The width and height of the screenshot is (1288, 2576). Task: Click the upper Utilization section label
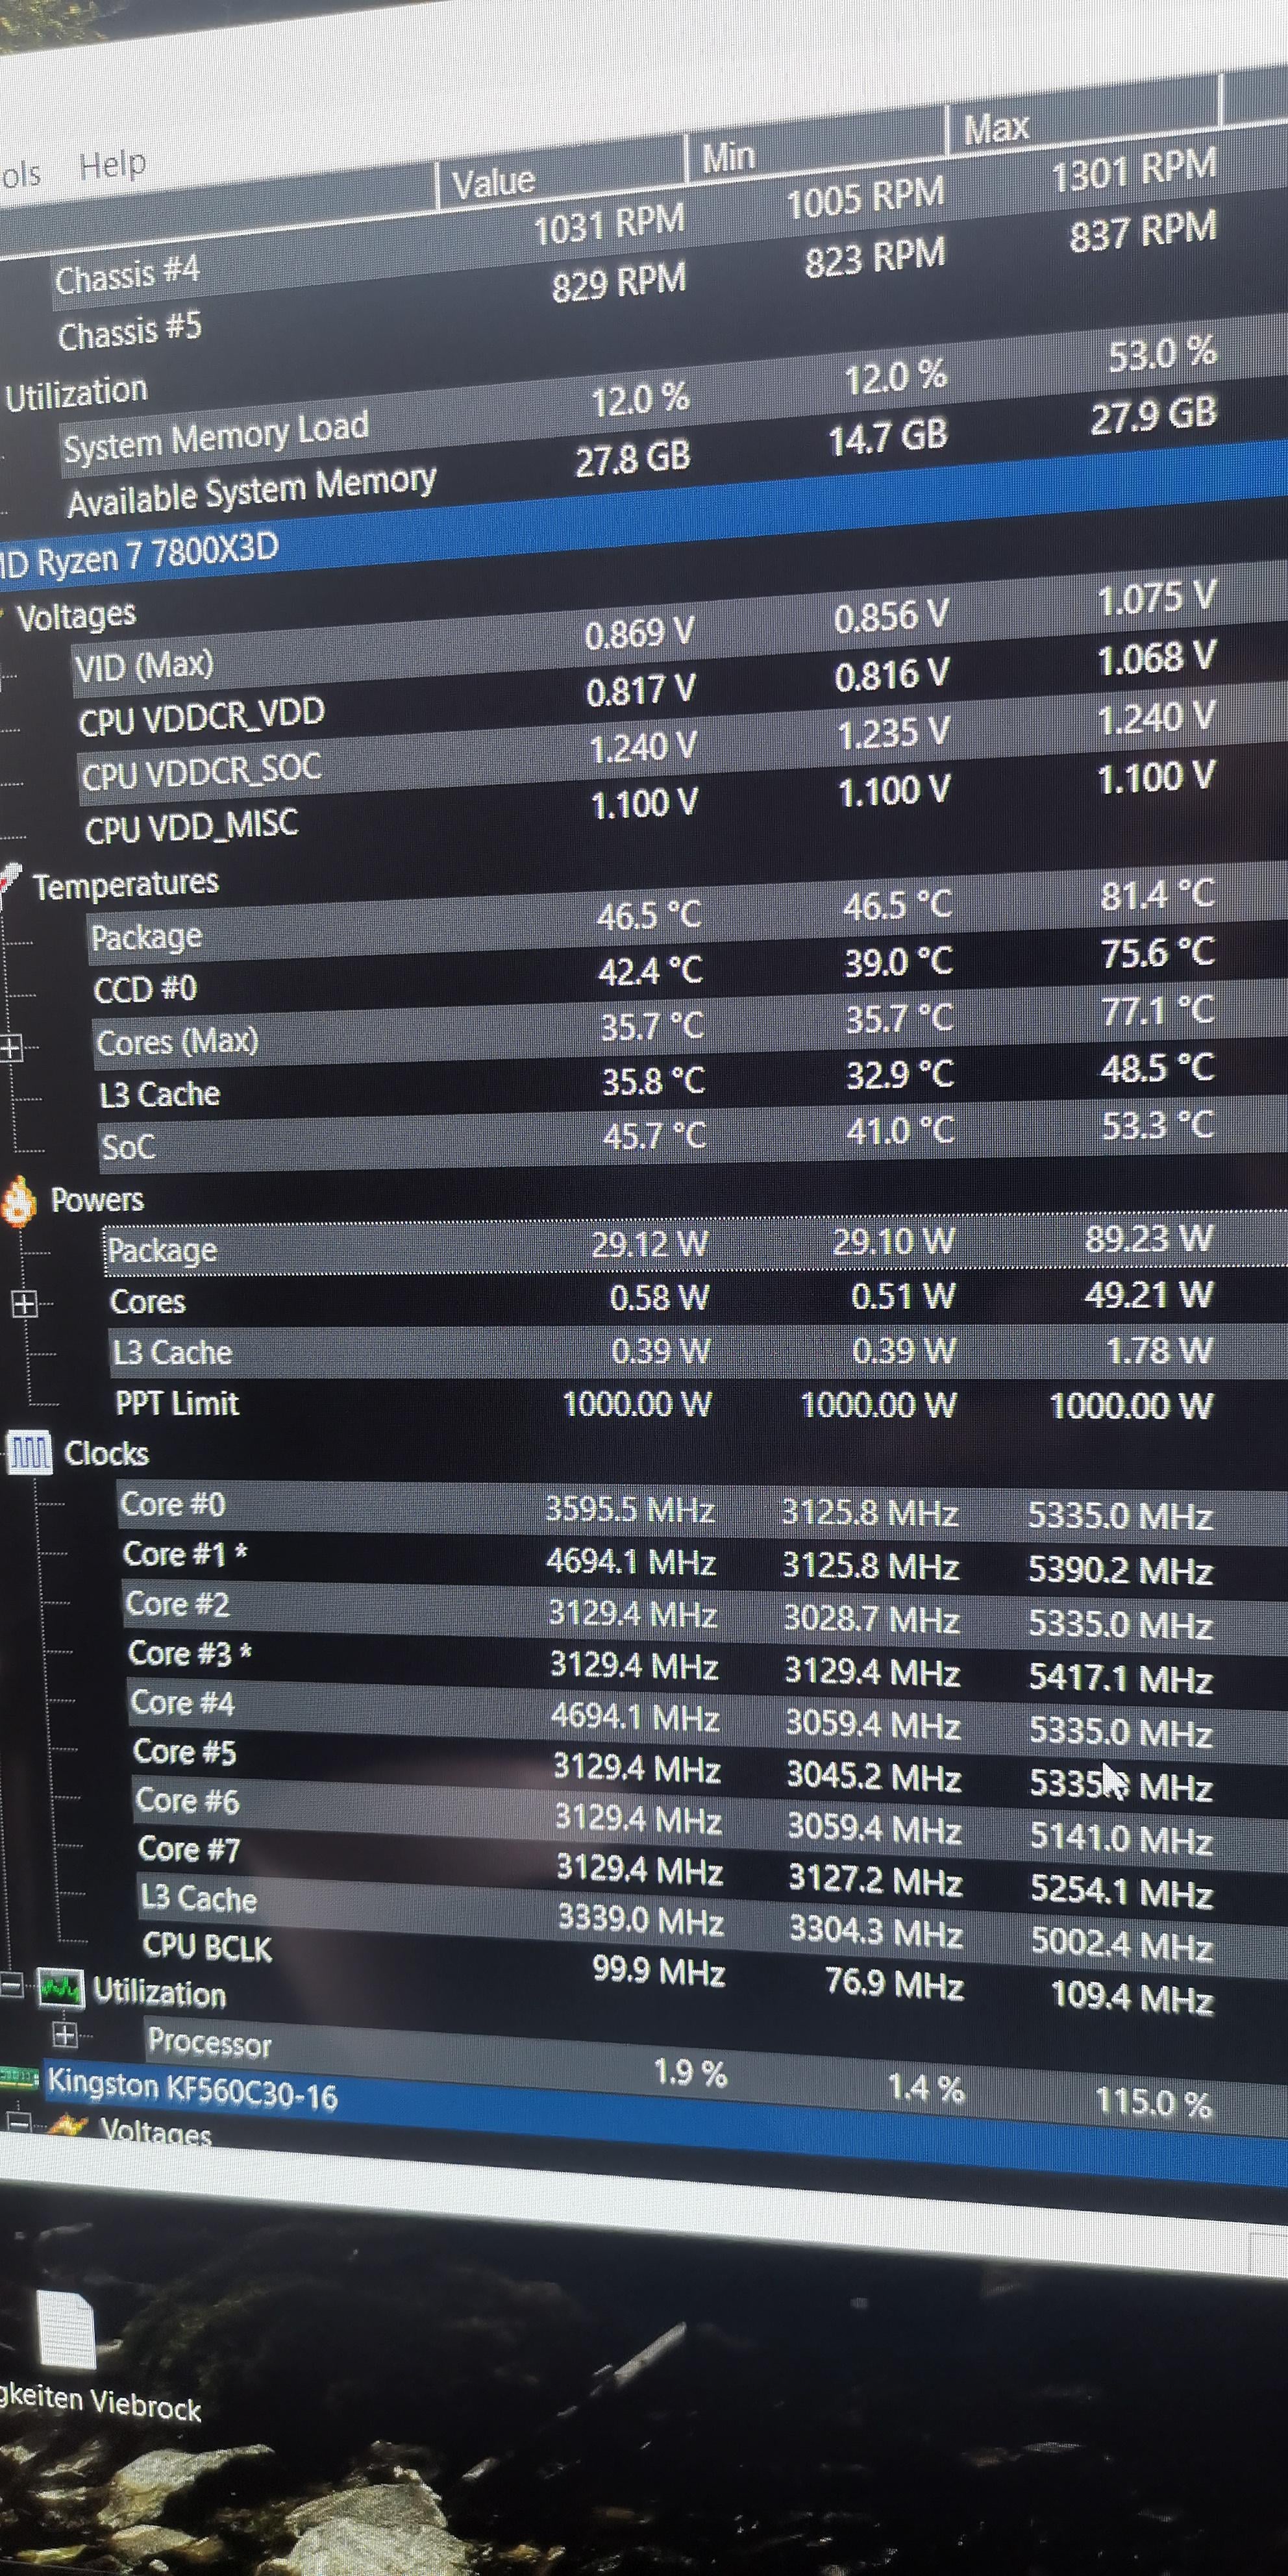pos(76,393)
